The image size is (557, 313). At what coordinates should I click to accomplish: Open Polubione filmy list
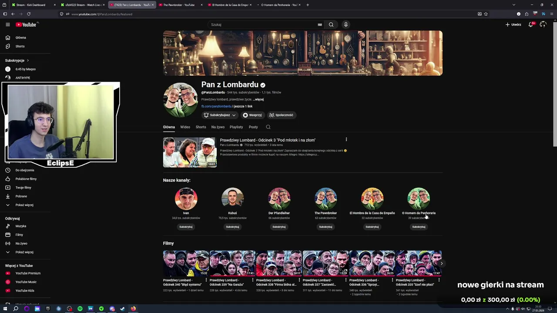(x=25, y=179)
